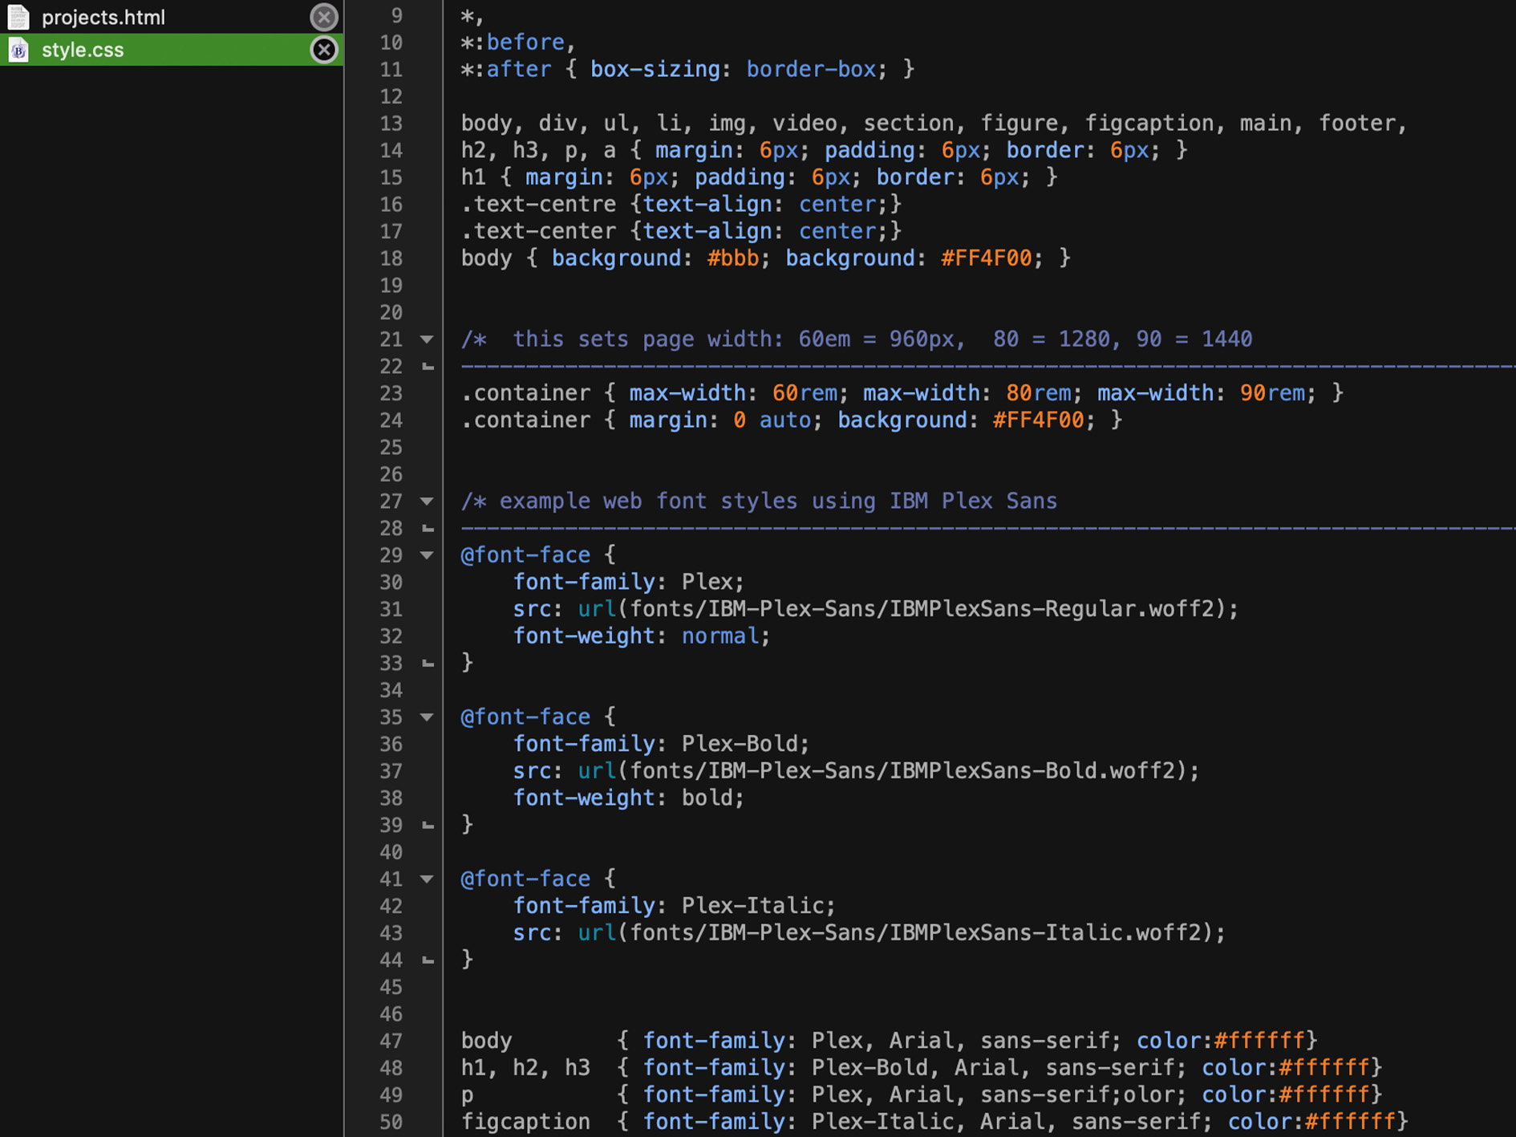Click the fold end marker at line 39
Image resolution: width=1516 pixels, height=1137 pixels.
pos(428,826)
